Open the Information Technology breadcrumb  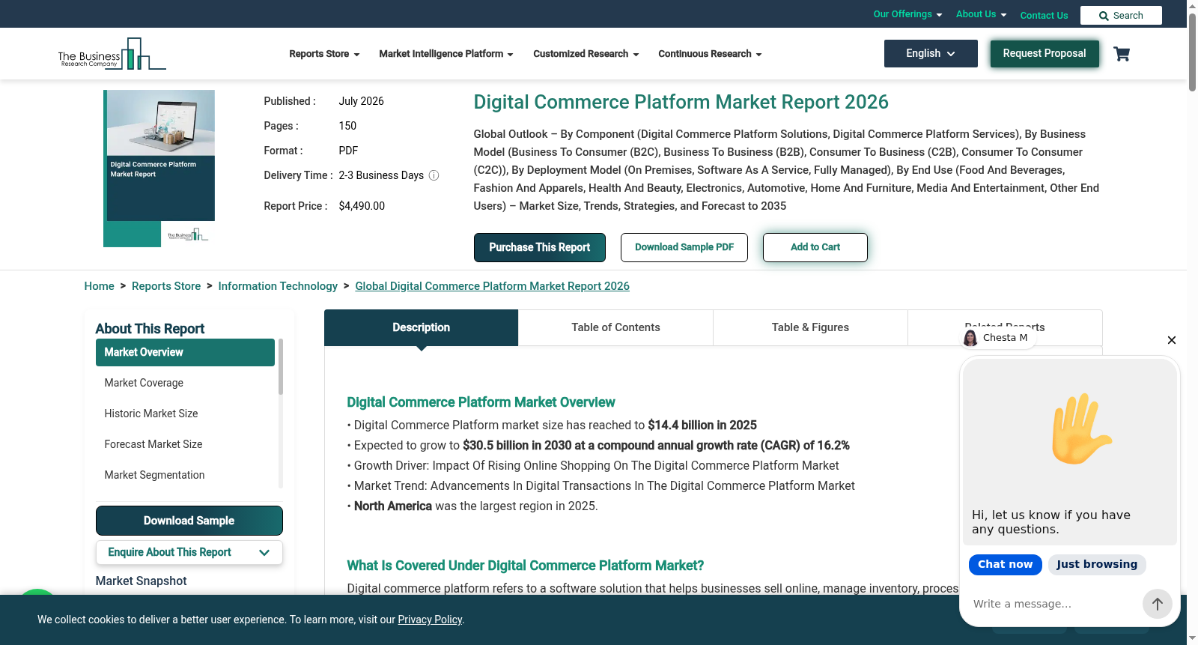click(278, 286)
